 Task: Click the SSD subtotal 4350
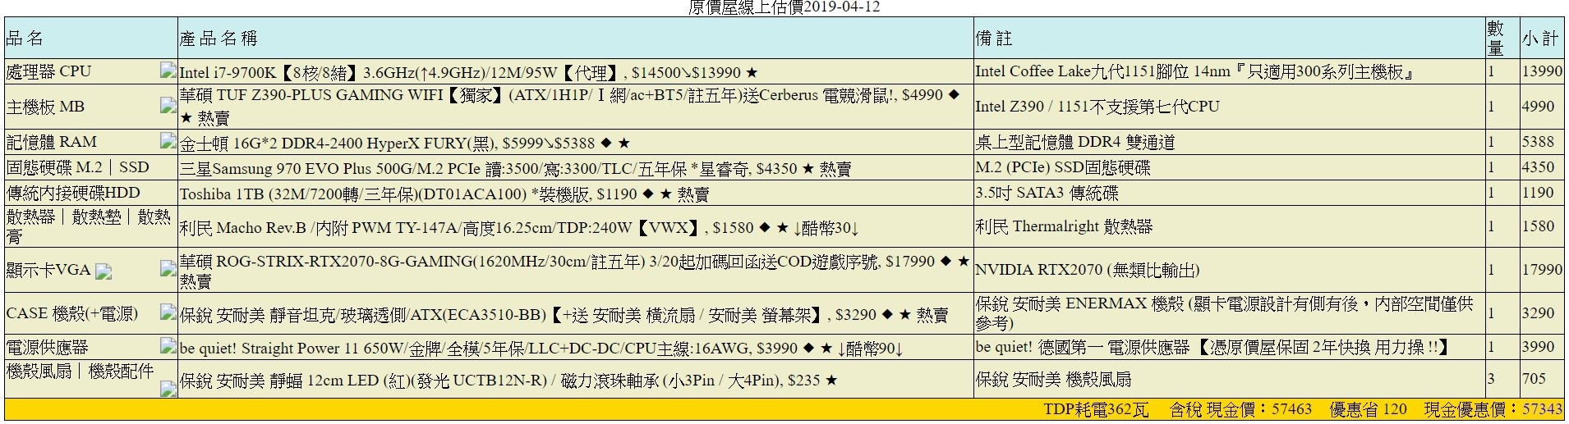coord(1538,167)
